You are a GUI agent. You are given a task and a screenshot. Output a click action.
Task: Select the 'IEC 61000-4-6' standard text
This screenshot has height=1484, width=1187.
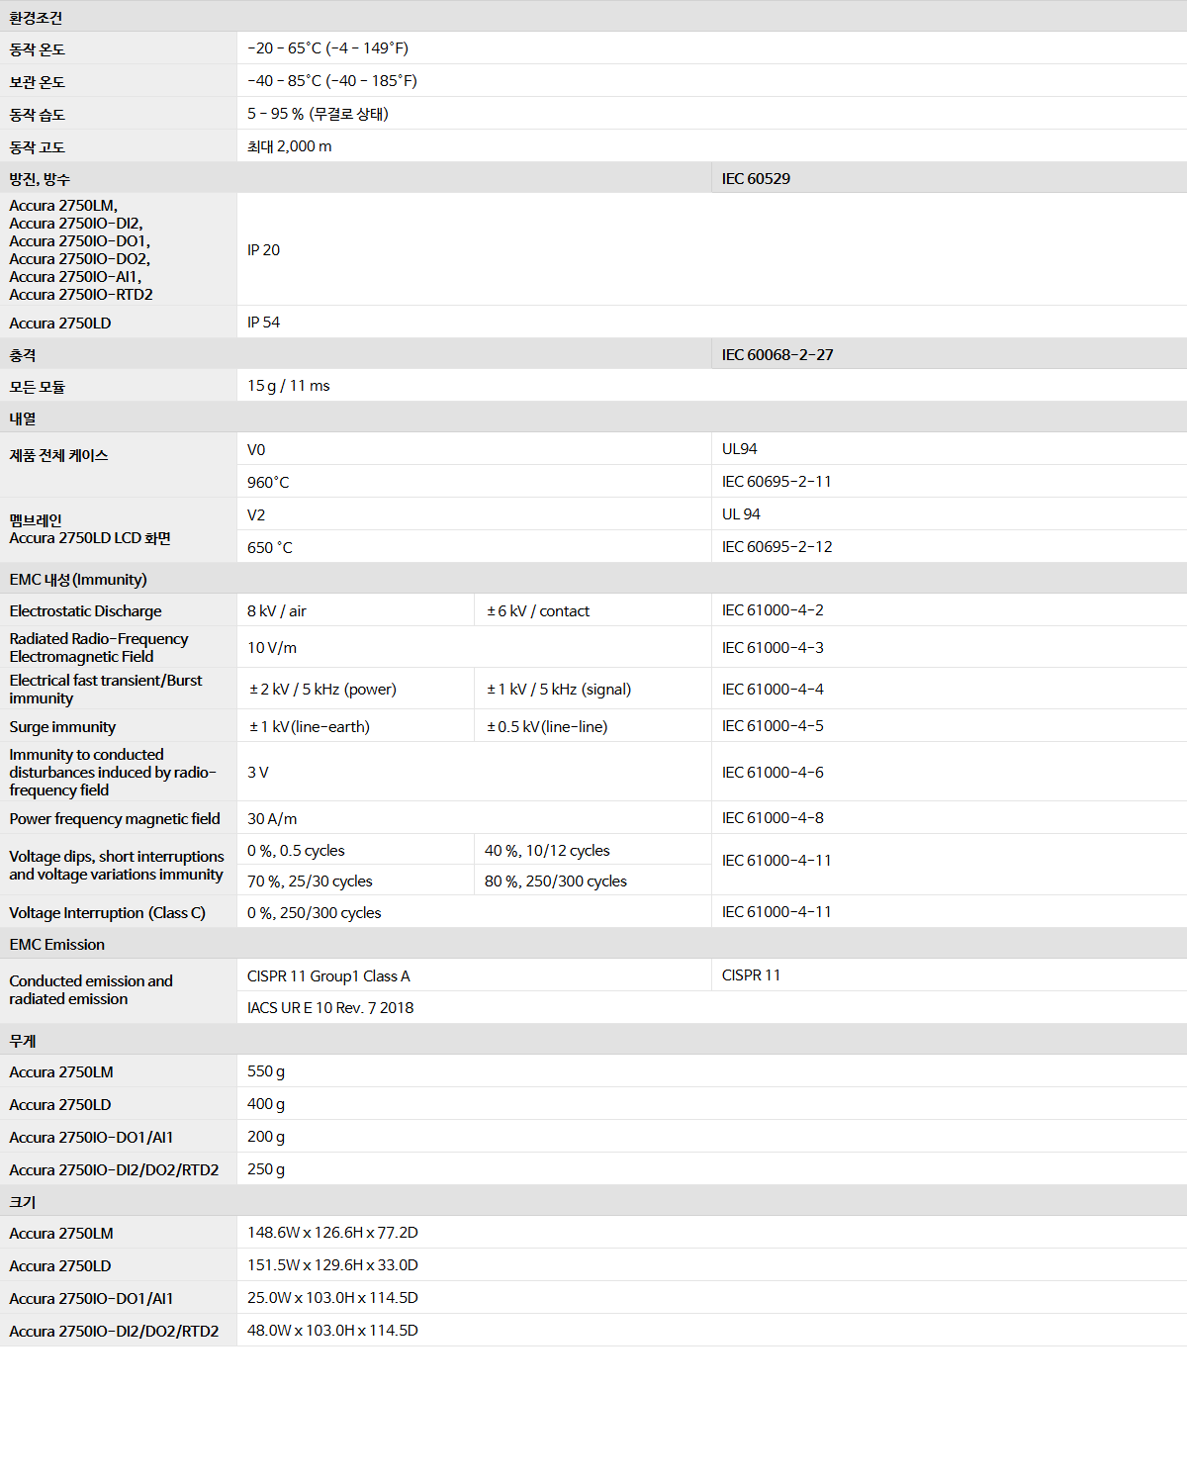(773, 773)
